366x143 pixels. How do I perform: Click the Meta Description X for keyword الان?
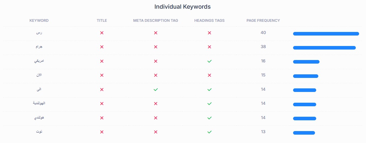(x=155, y=75)
